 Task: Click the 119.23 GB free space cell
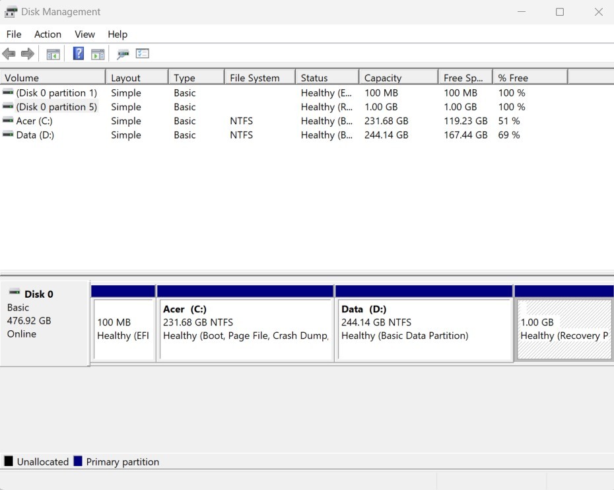click(x=465, y=121)
